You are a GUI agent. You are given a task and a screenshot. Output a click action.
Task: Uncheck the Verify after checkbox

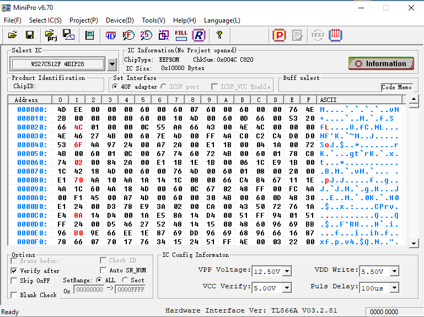14,271
